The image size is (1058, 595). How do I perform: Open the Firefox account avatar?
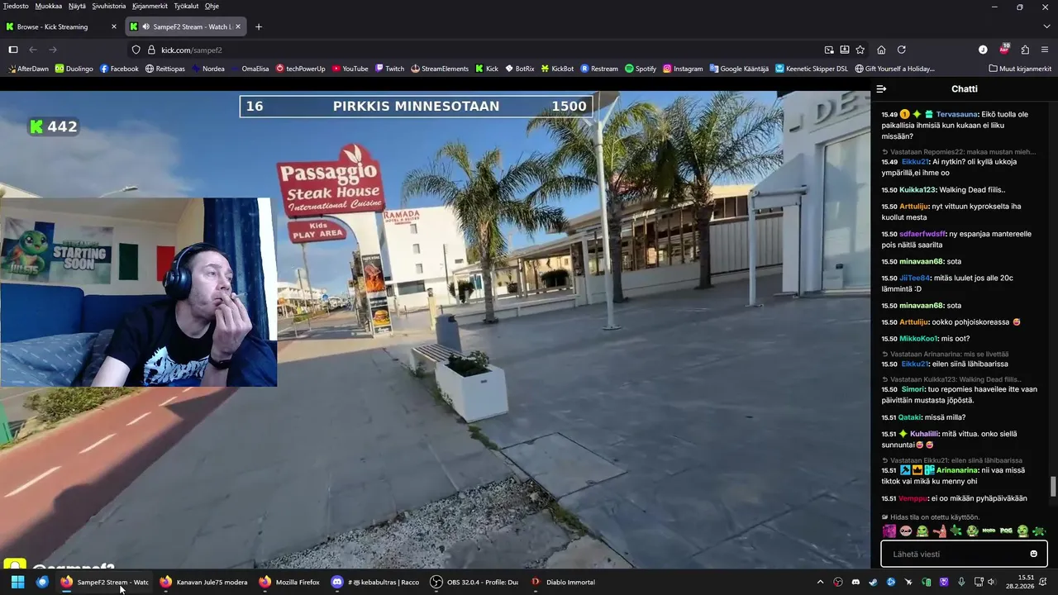(x=983, y=50)
